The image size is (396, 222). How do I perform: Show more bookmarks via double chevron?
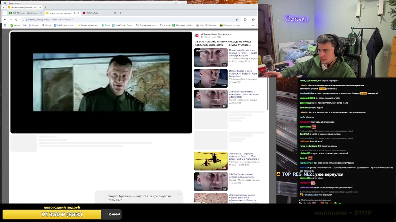tap(253, 25)
